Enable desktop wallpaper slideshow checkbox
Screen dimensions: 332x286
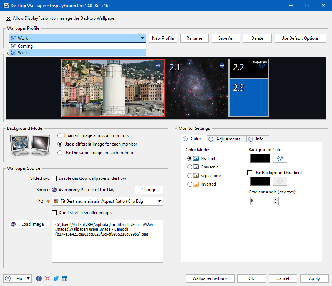point(54,178)
